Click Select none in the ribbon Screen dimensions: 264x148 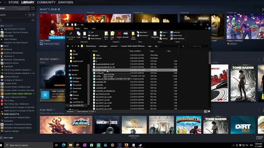(x=176, y=35)
